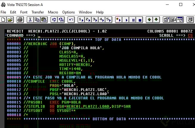This screenshot has width=195, height=128.
Task: Run macro 4 toolbar button
Action: click(102, 20)
